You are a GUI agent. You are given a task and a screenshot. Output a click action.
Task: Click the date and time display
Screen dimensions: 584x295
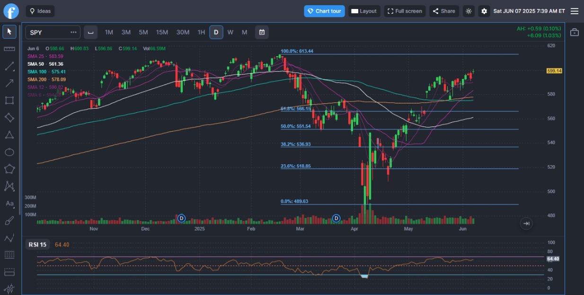point(529,11)
